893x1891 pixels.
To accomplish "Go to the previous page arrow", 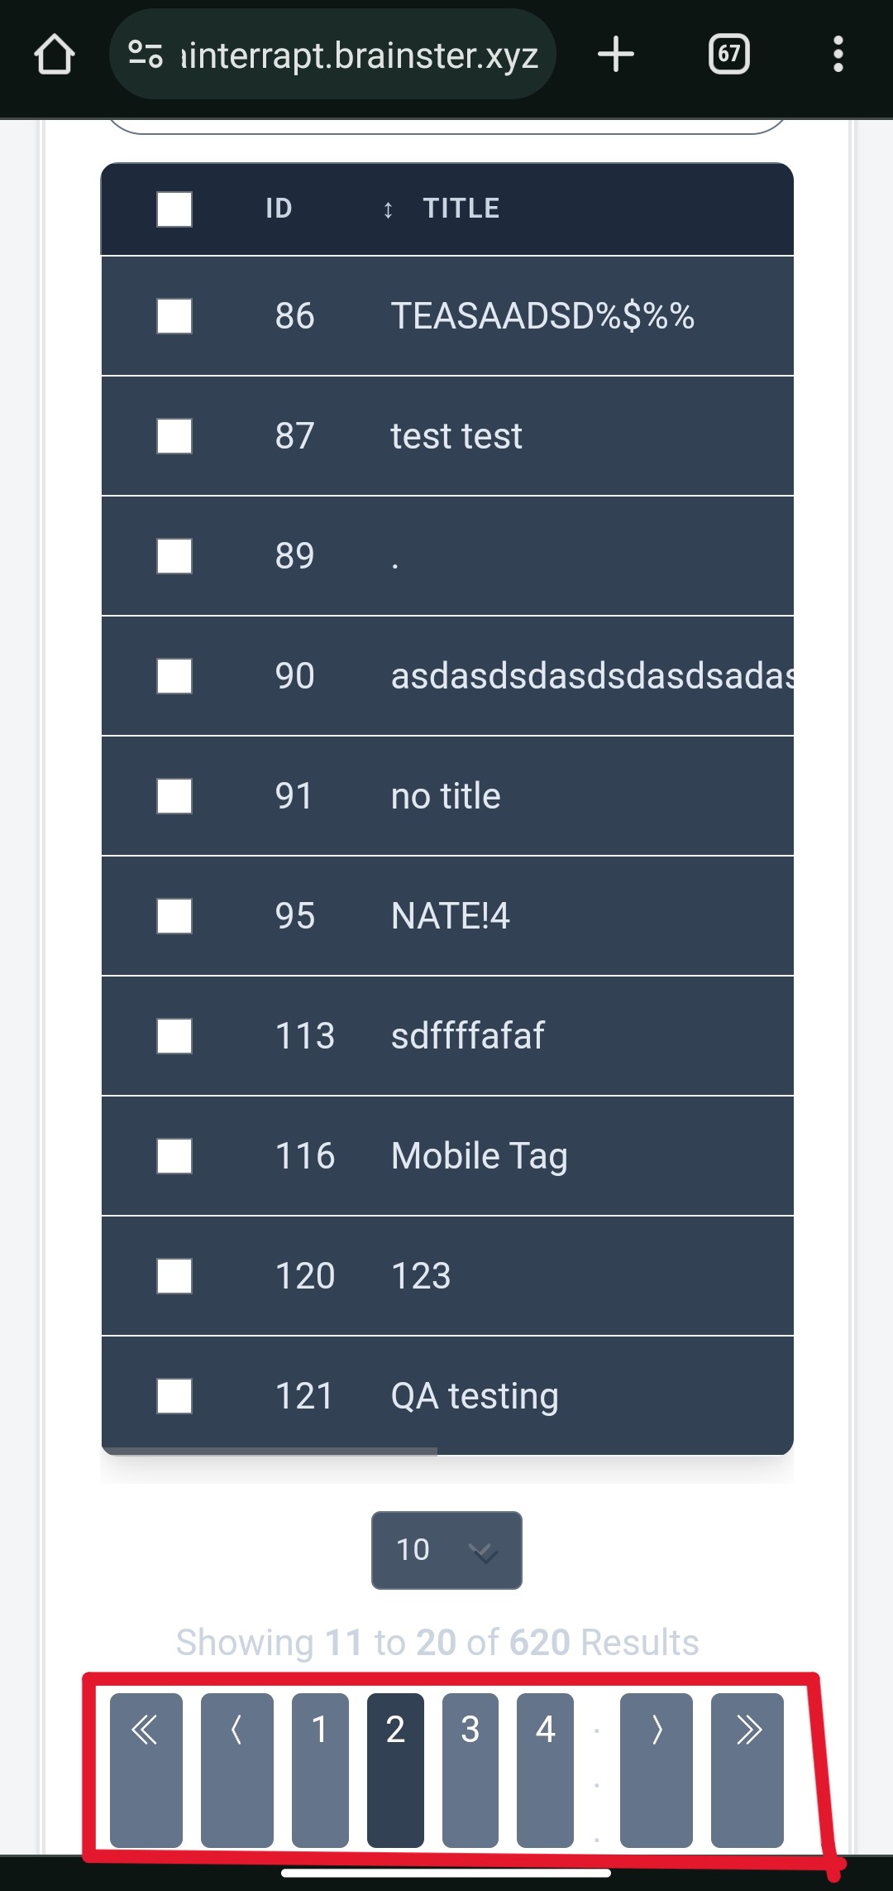I will [x=236, y=1769].
